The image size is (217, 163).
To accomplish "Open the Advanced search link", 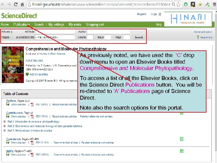I will 203,32.
